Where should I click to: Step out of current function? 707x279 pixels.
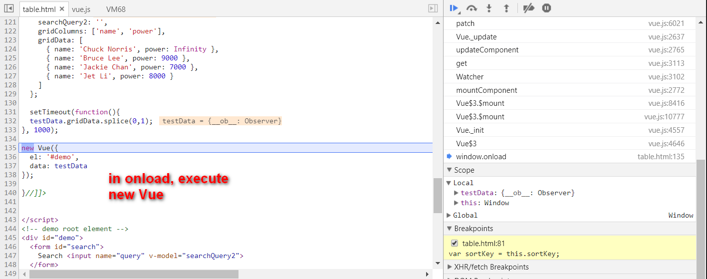pos(506,8)
